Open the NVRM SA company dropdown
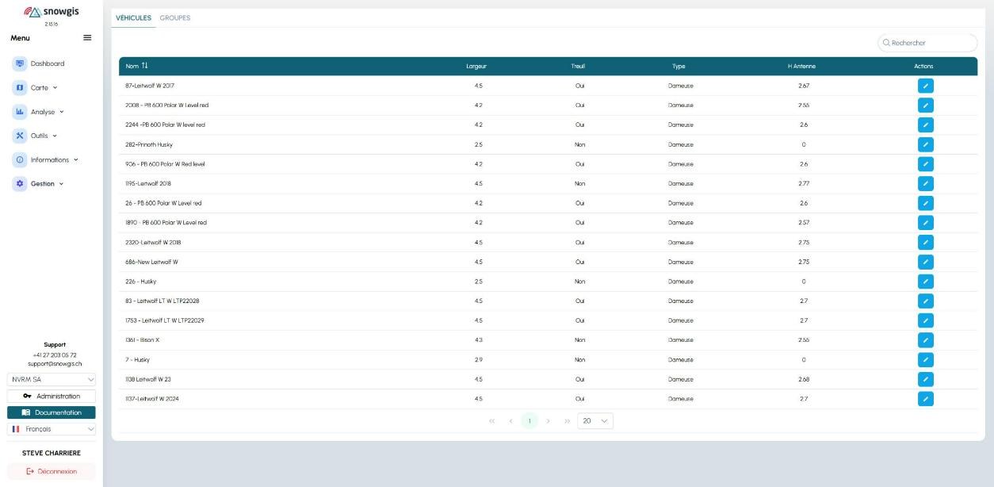 (x=52, y=380)
